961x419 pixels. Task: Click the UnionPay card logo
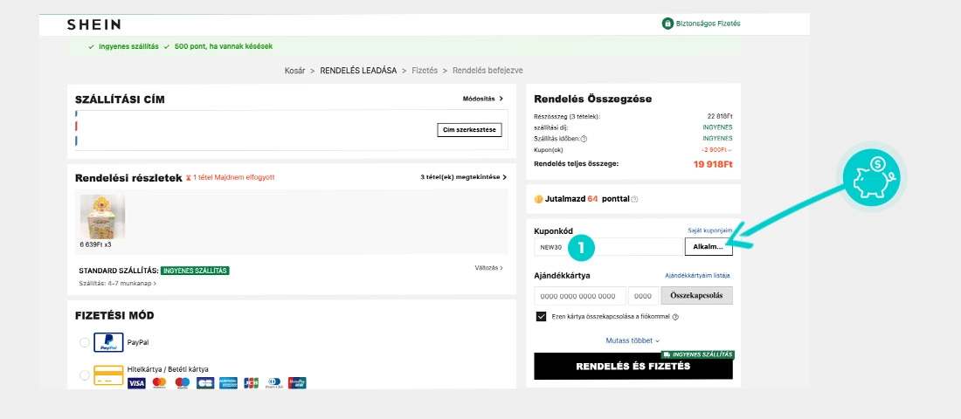pyautogui.click(x=297, y=383)
